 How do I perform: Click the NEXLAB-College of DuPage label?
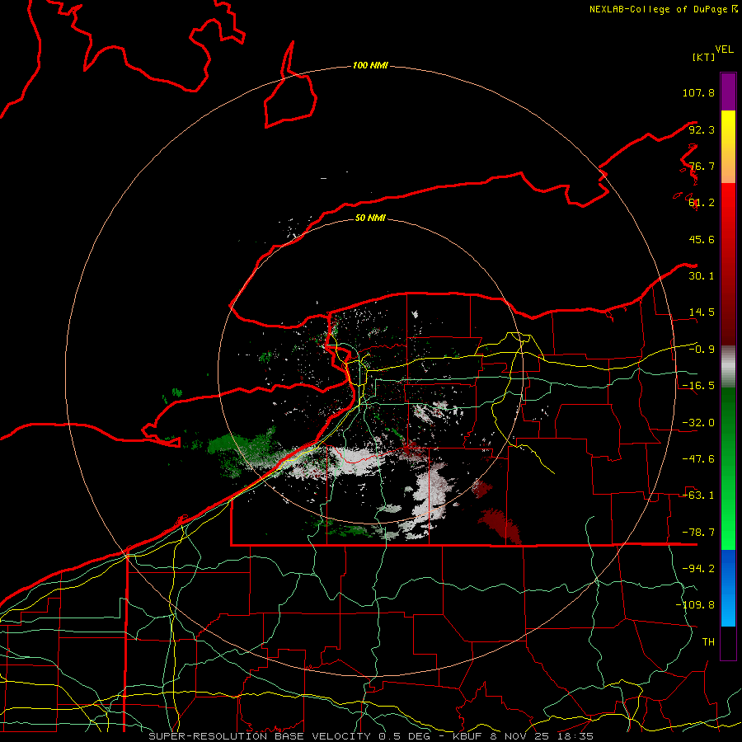pos(663,9)
